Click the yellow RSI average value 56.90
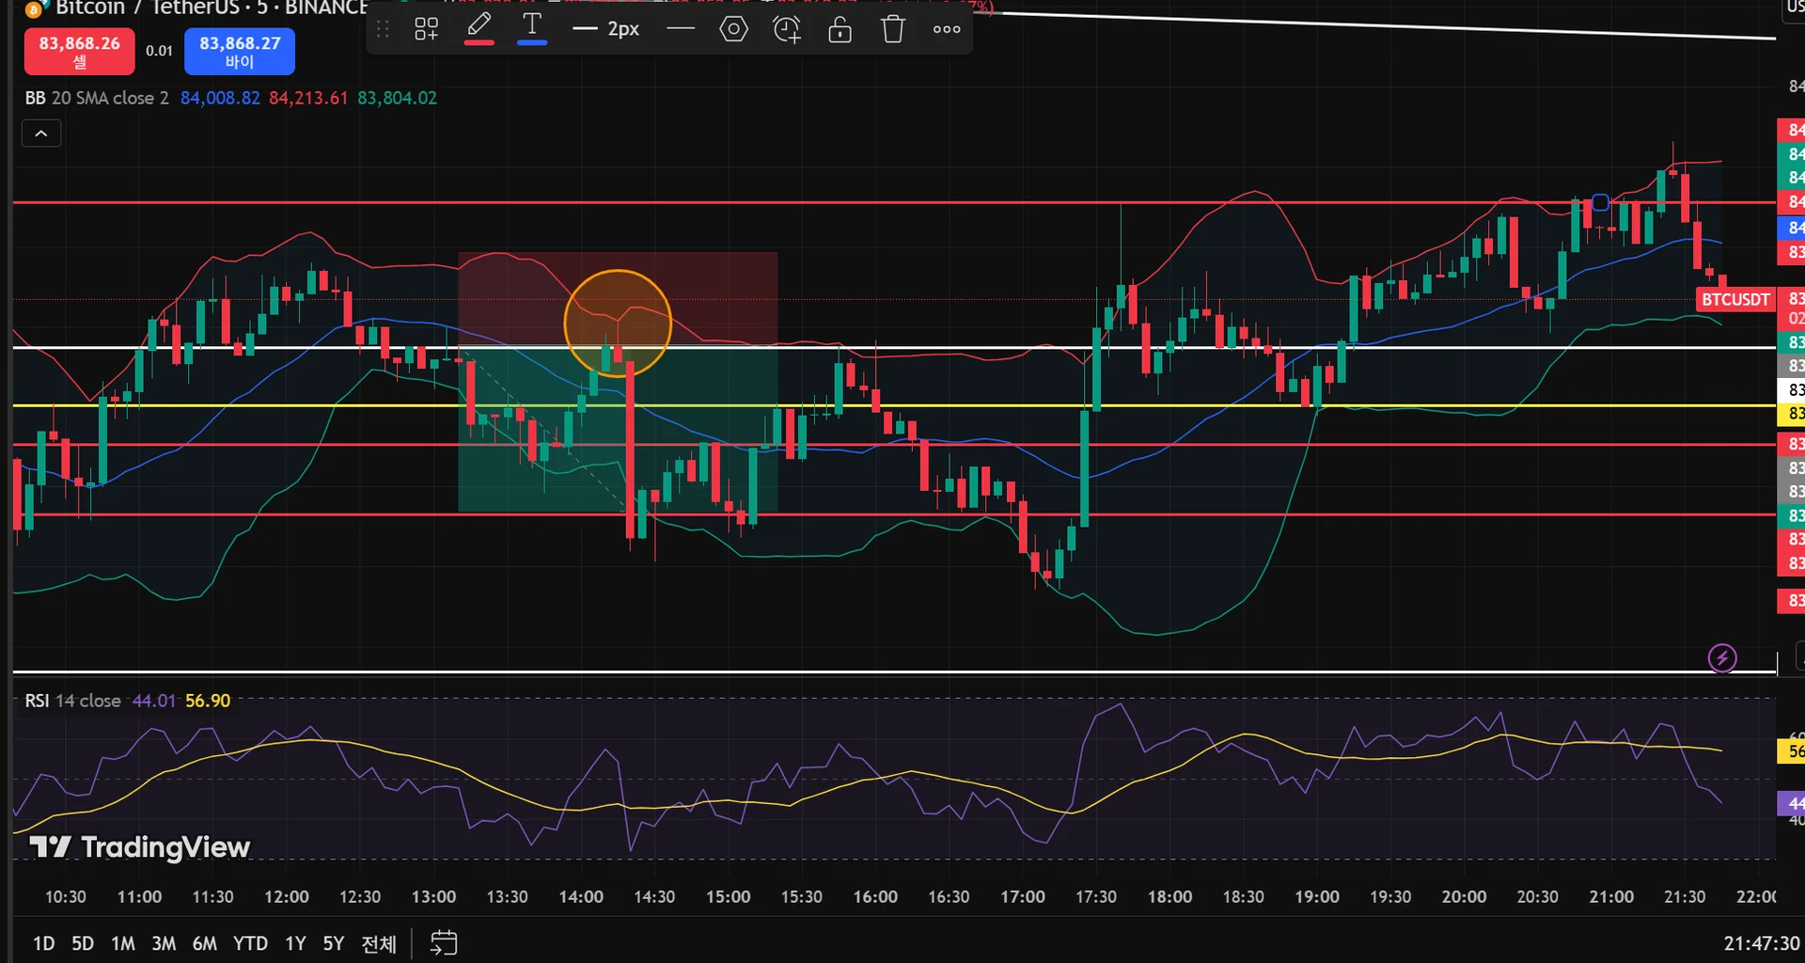Screen dimensions: 1805x963 (x=208, y=701)
